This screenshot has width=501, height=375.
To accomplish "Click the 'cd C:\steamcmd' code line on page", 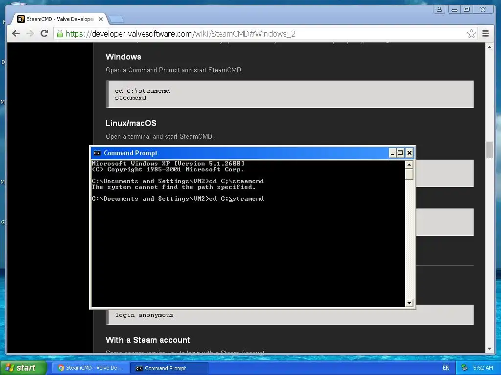I will [x=142, y=91].
